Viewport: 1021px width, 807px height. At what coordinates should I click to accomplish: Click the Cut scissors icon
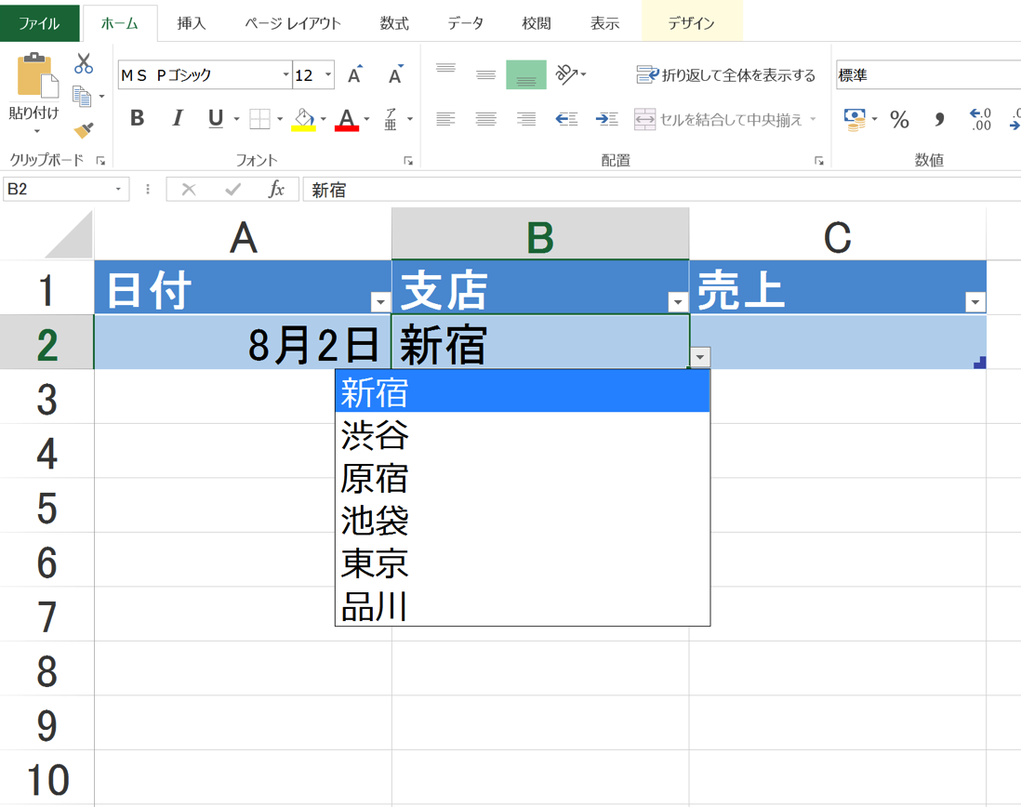[x=84, y=64]
